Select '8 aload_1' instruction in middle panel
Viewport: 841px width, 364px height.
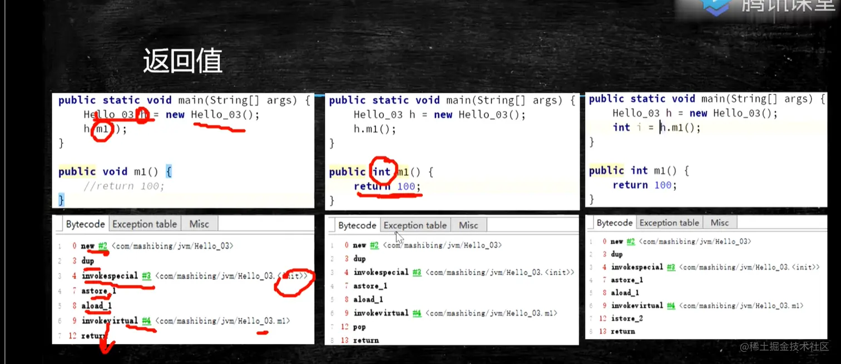point(364,300)
